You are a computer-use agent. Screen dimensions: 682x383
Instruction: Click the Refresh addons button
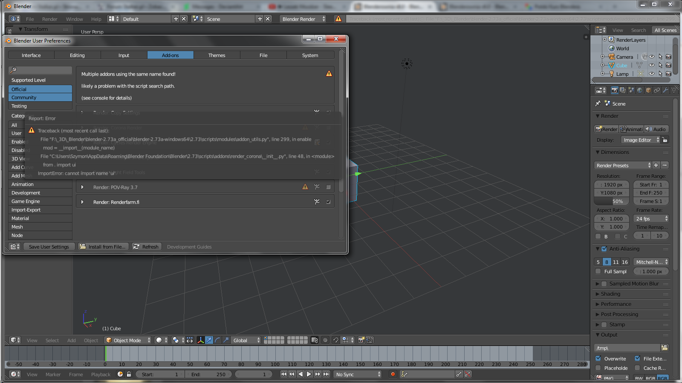(x=146, y=246)
